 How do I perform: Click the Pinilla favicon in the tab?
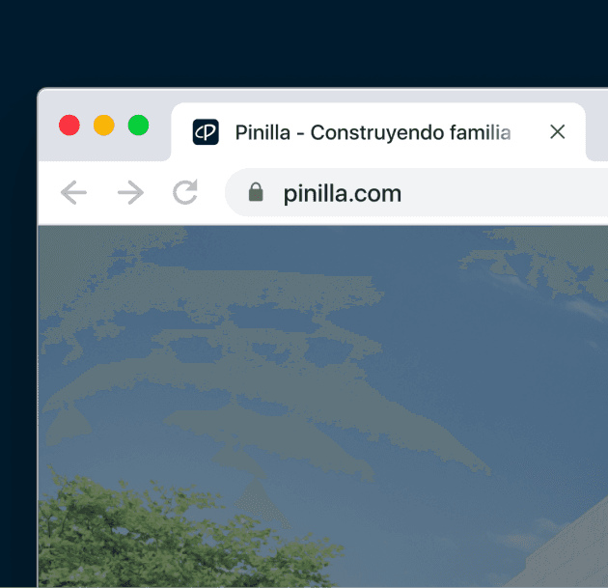[x=206, y=132]
